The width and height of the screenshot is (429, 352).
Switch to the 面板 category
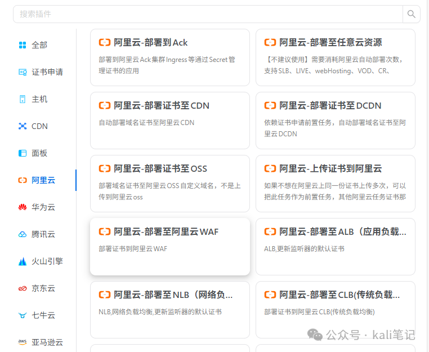[39, 153]
